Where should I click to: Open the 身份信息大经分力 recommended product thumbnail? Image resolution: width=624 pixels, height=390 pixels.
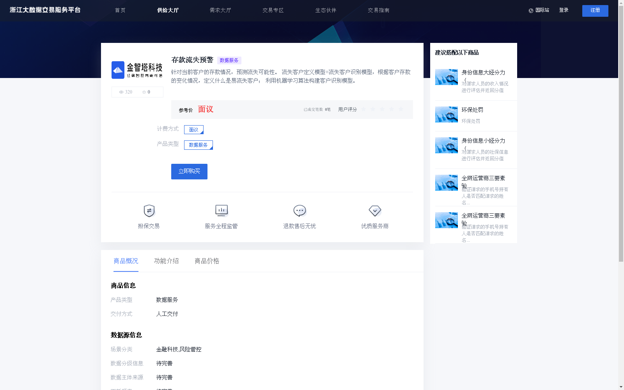[x=447, y=77]
